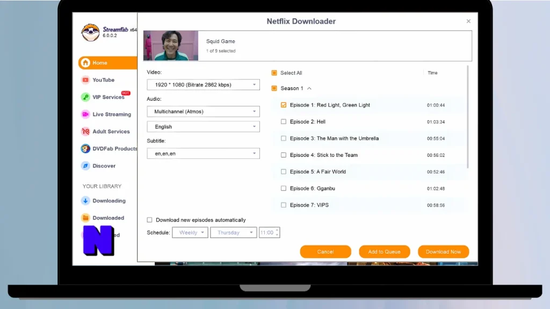550x309 pixels.
Task: Click the Squid Game title text
Action: coord(221,41)
